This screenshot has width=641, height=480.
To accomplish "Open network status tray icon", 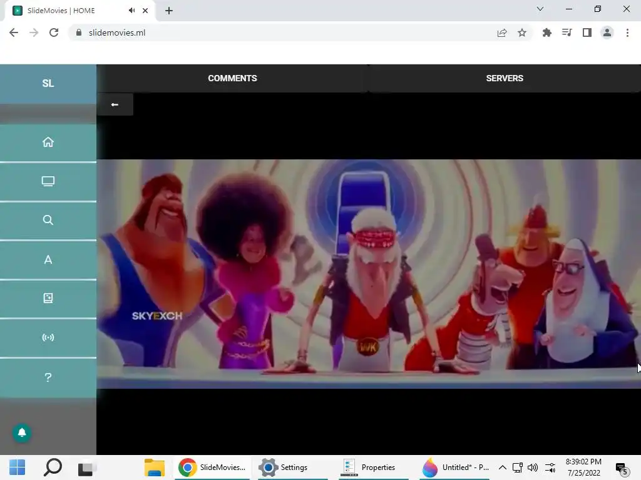I will tap(518, 467).
